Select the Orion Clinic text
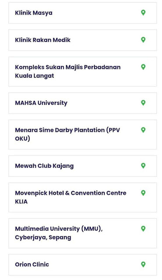The width and height of the screenshot is (162, 280). tap(32, 264)
